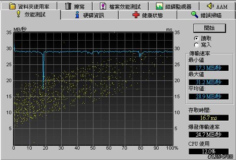Image resolution: width=236 pixels, height=160 pixels.
Task: Select the 寫入 write radio button
Action: [196, 45]
